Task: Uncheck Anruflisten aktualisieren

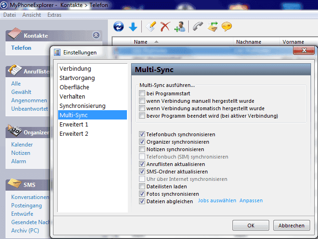Action: pyautogui.click(x=142, y=164)
